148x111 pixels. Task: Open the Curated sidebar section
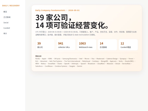tap(7, 28)
